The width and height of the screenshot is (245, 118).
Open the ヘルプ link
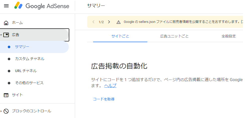110,86
